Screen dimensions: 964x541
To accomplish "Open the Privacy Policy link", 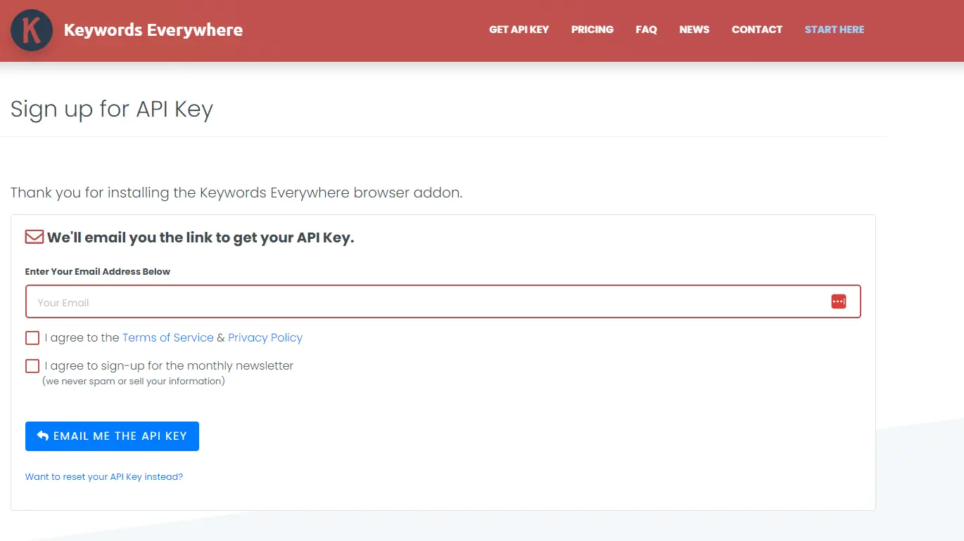I will coord(265,337).
